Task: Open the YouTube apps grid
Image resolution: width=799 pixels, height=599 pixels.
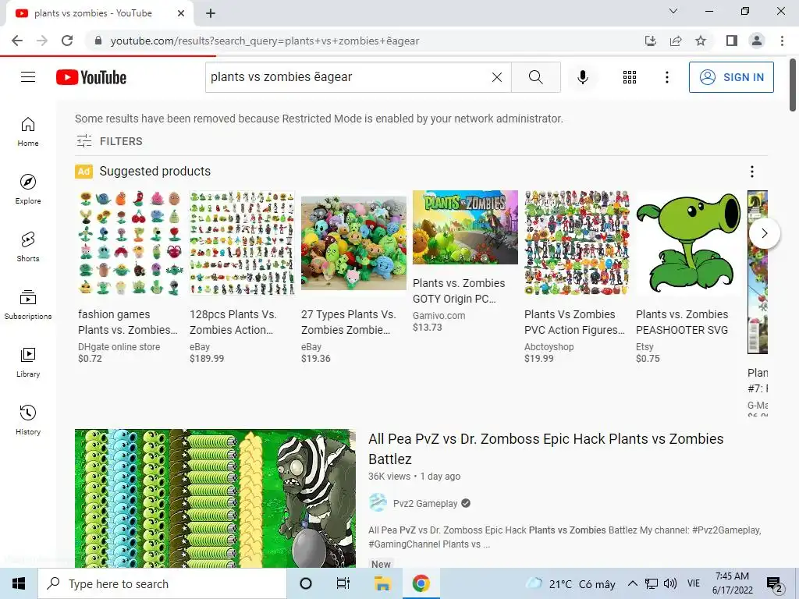Action: pos(630,77)
